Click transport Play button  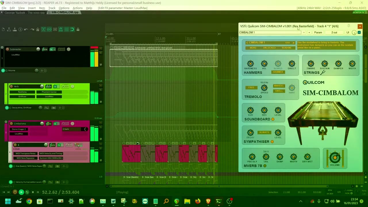[x=21, y=192]
